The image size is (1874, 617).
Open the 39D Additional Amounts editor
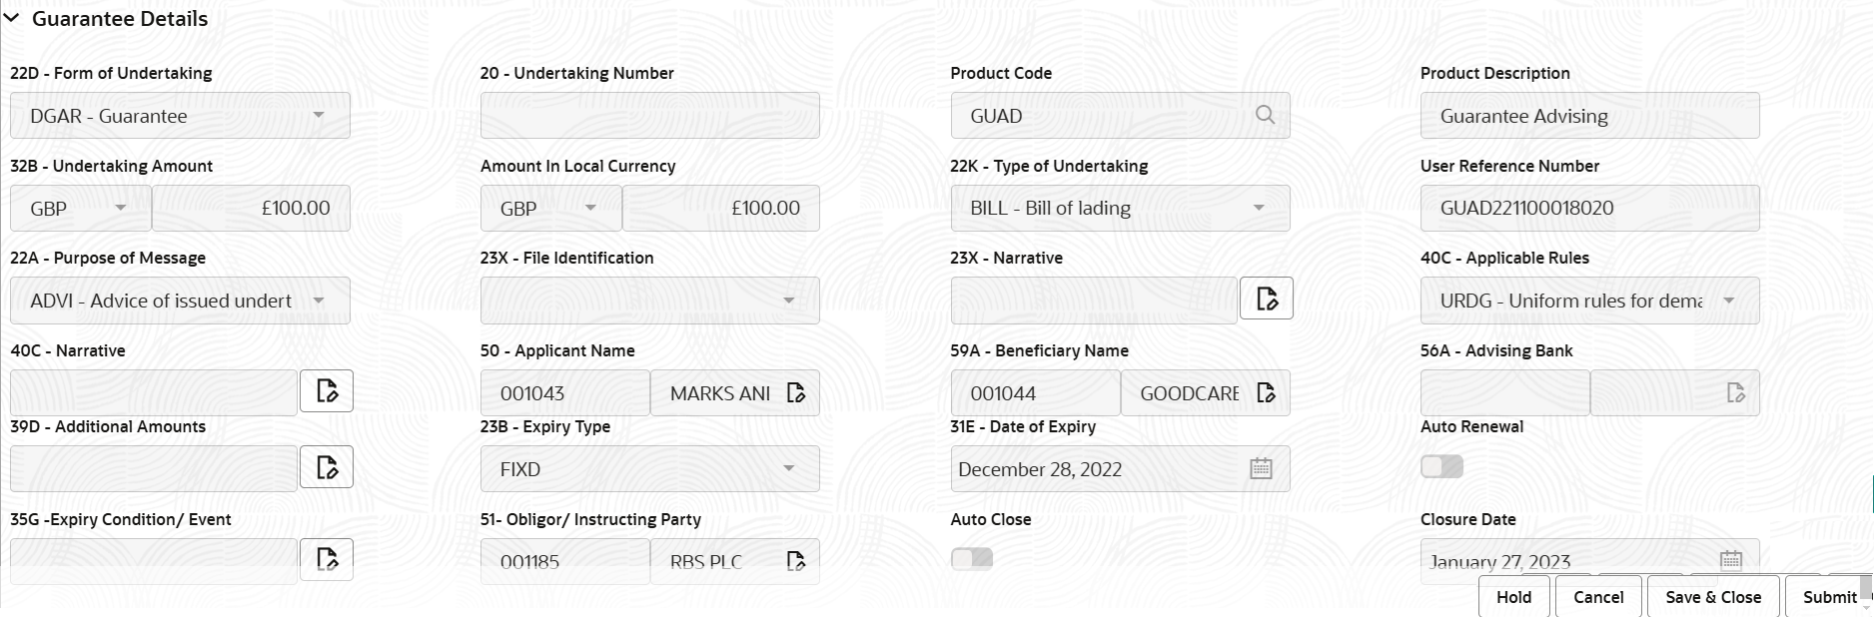(328, 466)
